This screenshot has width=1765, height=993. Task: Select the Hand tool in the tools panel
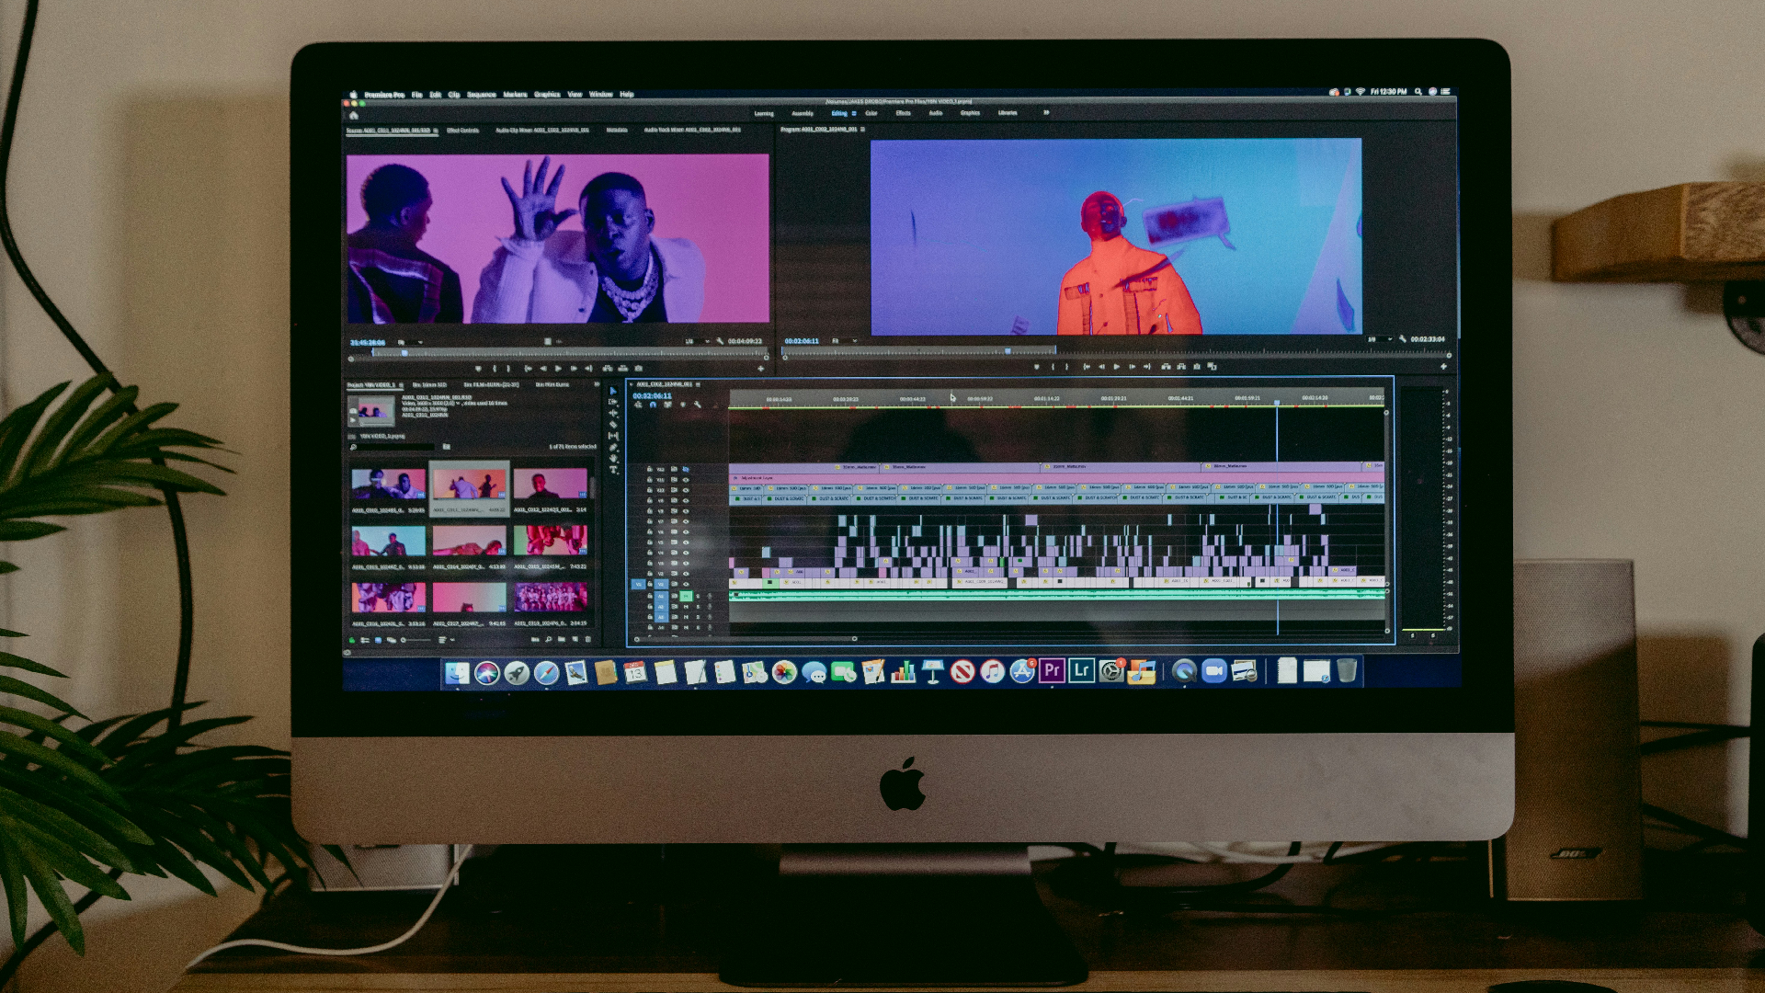pos(613,458)
